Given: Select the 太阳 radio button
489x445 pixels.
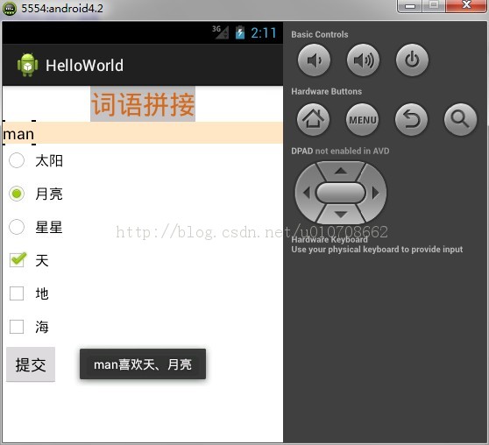Looking at the screenshot, I should click(17, 160).
